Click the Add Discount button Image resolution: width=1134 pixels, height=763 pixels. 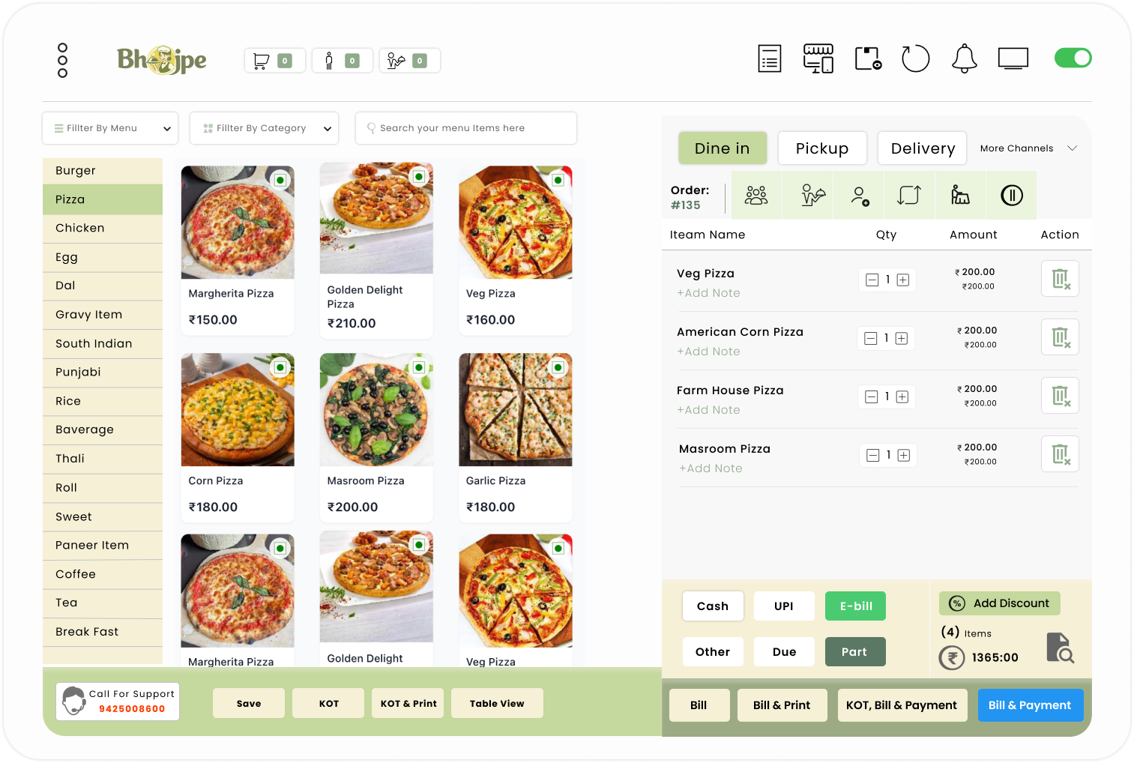(1000, 603)
